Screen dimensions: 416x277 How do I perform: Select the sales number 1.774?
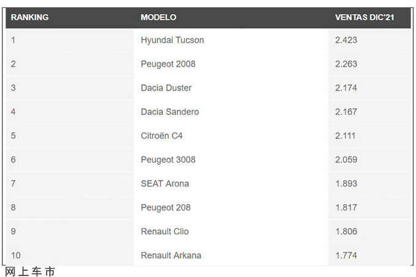tap(346, 256)
